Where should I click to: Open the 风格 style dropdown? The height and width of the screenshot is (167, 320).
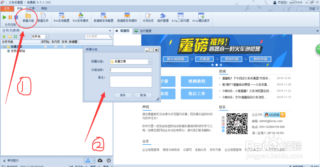coord(314,9)
